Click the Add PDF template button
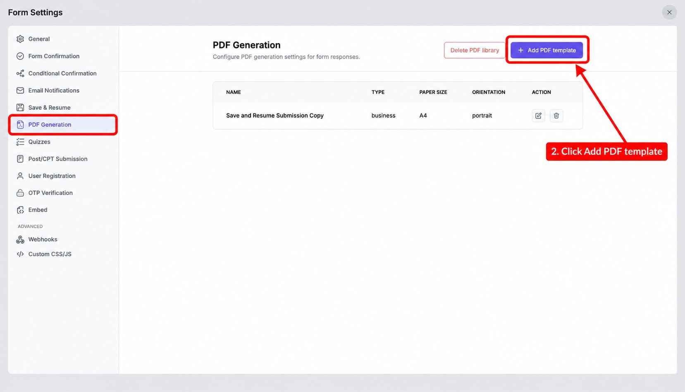Screen dimensions: 685x392 point(547,50)
